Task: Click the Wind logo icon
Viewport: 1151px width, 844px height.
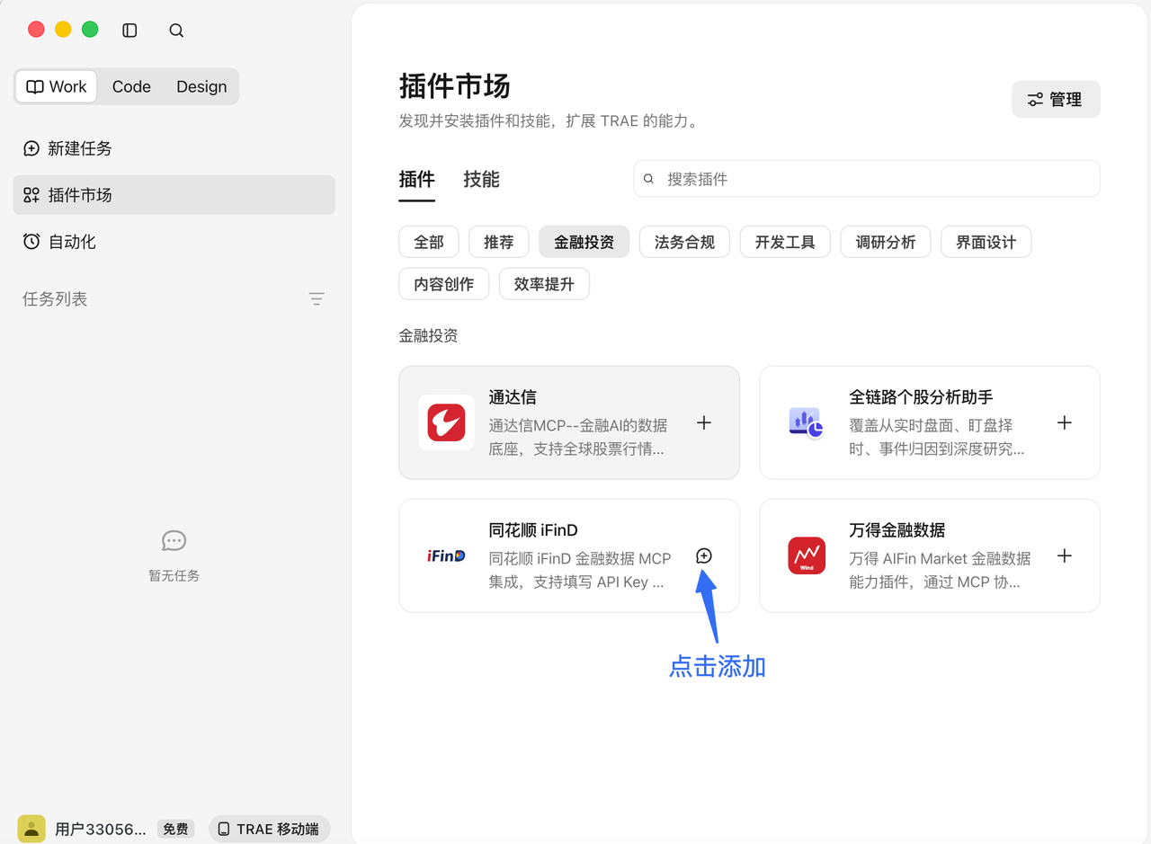Action: pos(807,555)
